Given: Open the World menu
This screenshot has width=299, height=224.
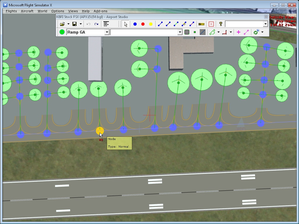Looking at the screenshot, I should (x=42, y=11).
